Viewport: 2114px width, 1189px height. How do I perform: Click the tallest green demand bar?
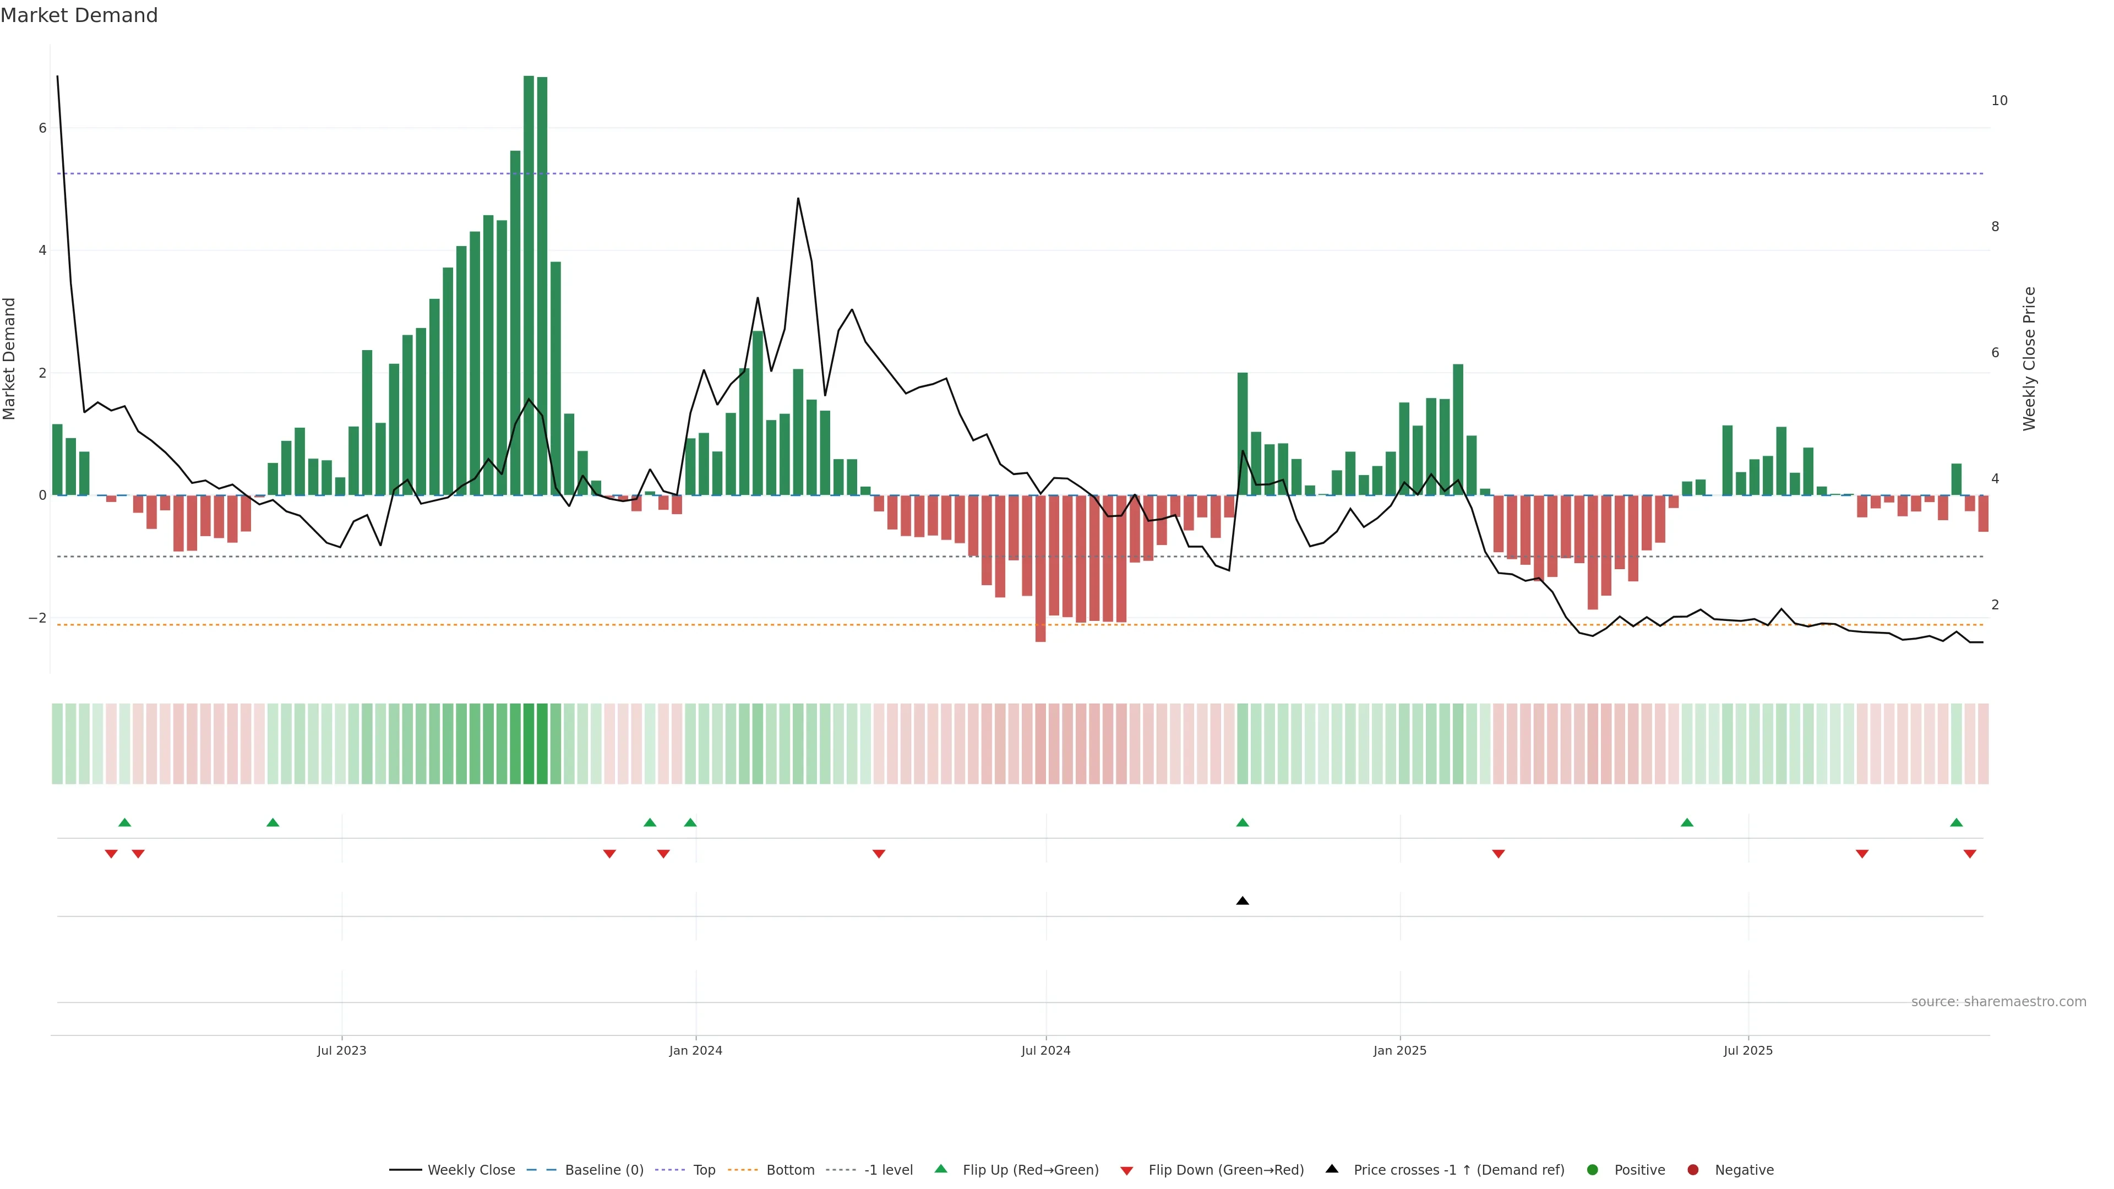[x=528, y=287]
